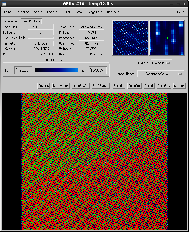
Task: Click the Invert button
Action: click(x=44, y=86)
